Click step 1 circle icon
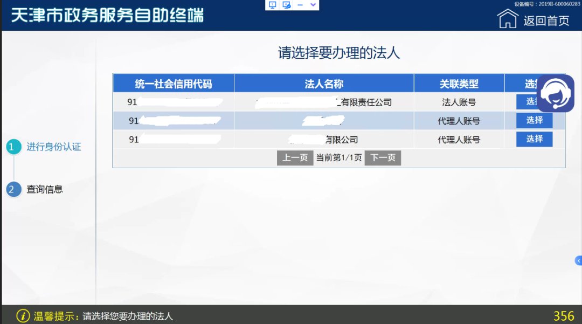 13,147
